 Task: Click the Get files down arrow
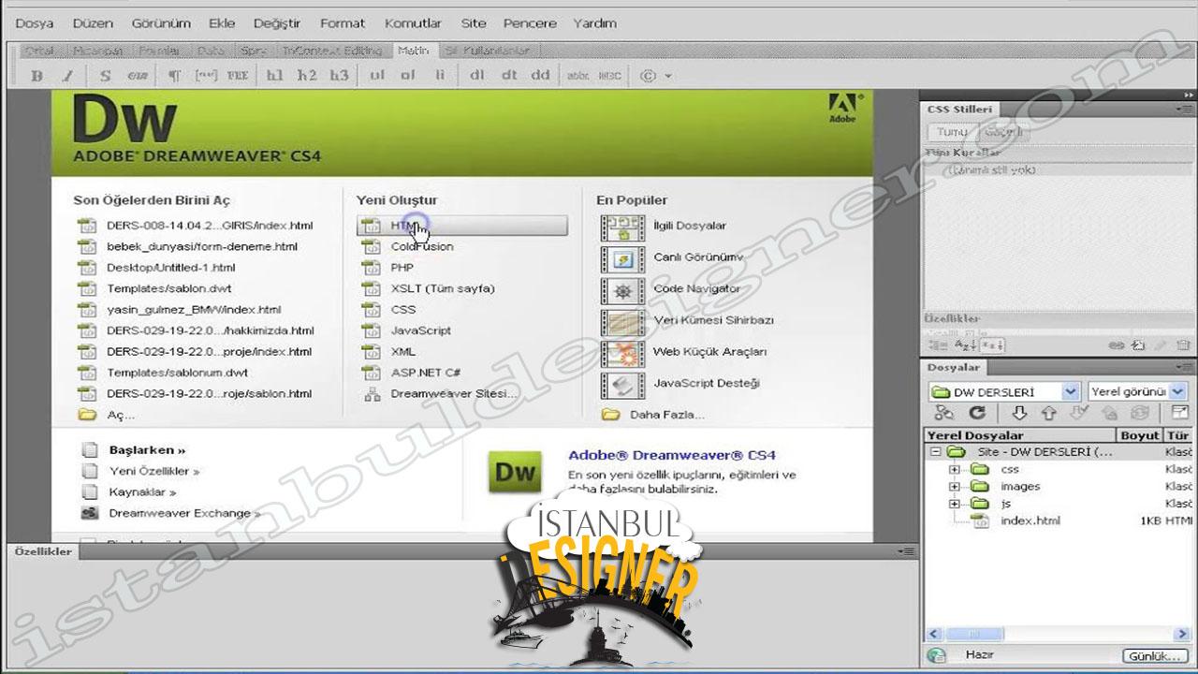point(1019,413)
